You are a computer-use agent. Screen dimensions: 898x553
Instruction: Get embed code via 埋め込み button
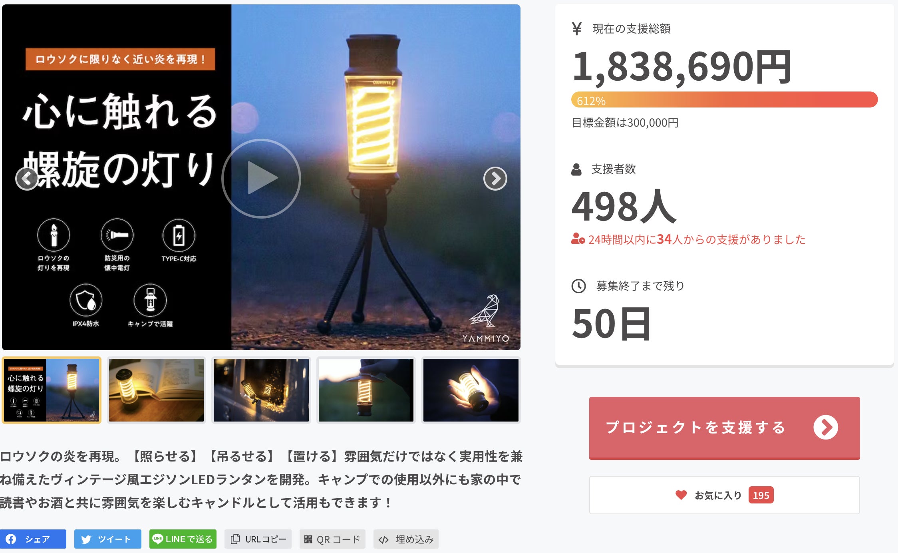[x=406, y=539]
